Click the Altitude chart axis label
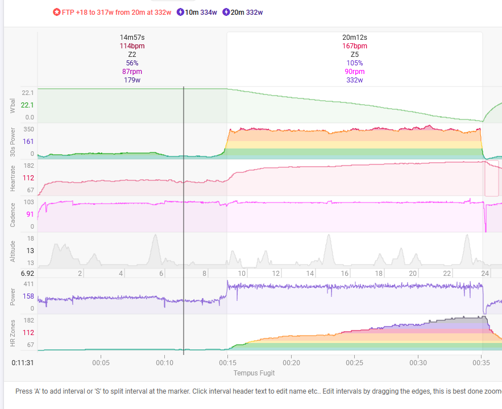This screenshot has width=502, height=409. pos(14,250)
